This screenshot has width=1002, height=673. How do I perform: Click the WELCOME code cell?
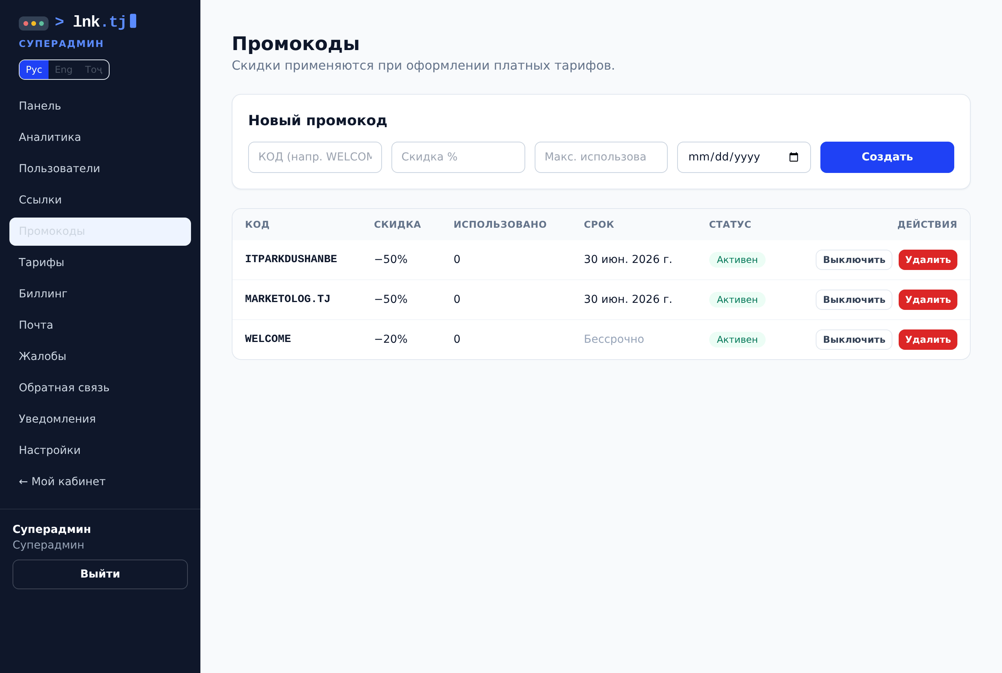coord(267,339)
